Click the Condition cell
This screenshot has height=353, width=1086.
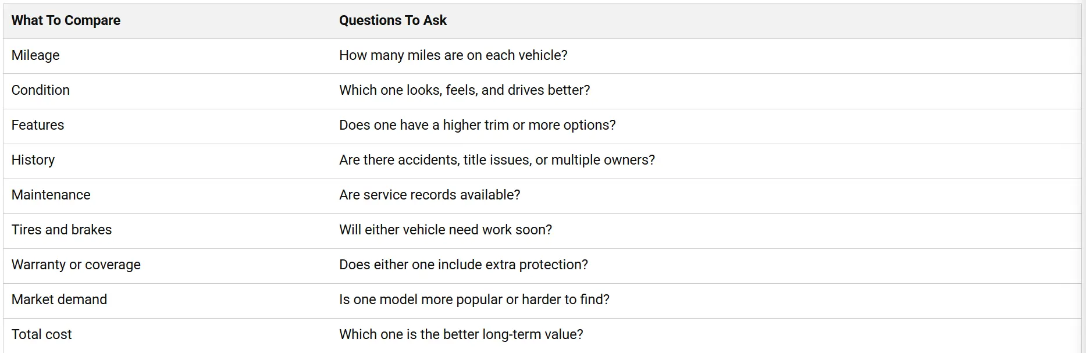[41, 90]
